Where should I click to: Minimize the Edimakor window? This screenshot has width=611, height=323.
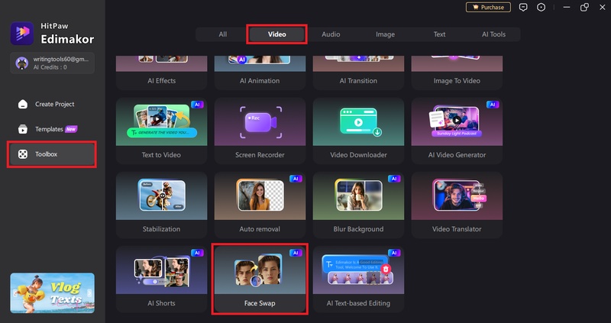(x=567, y=8)
